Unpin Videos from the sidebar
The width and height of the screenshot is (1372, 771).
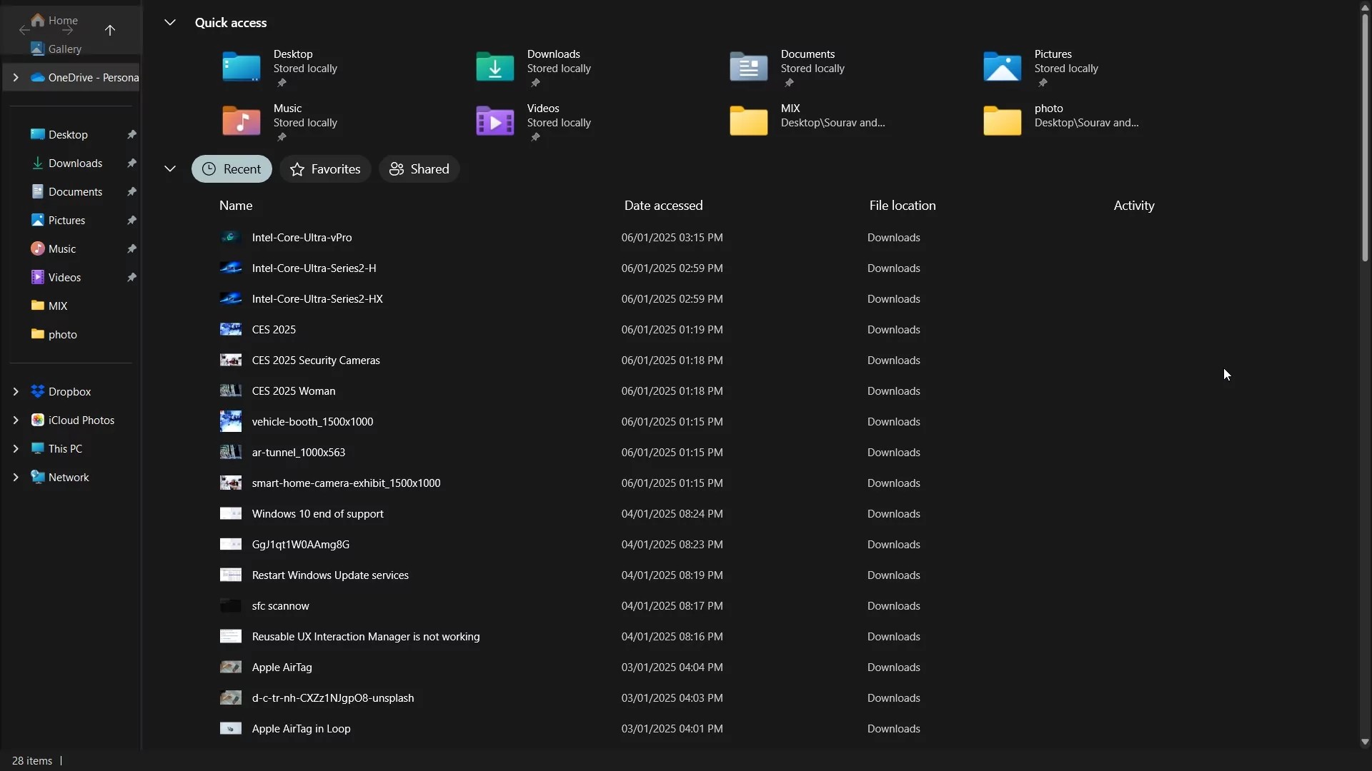pos(131,277)
